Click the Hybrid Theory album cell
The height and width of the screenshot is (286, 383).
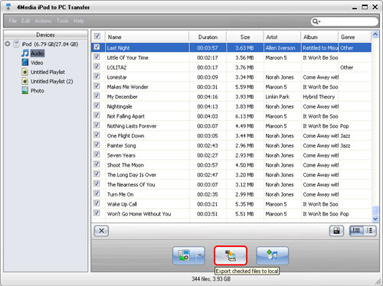tap(319, 97)
